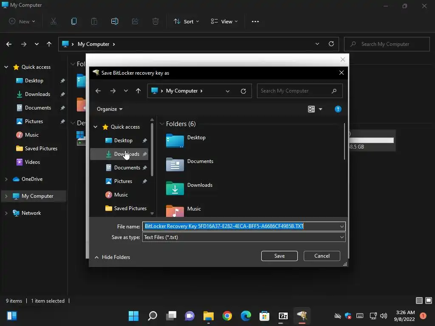Click view layout icon in save dialog
435x326 pixels.
coord(311,109)
